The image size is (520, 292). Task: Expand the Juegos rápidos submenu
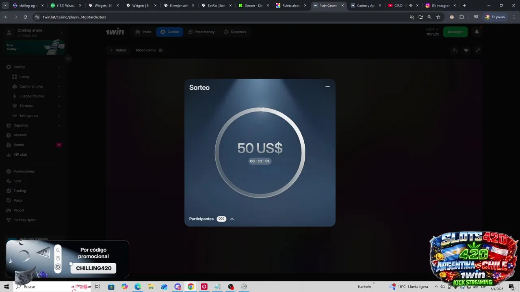point(59,96)
